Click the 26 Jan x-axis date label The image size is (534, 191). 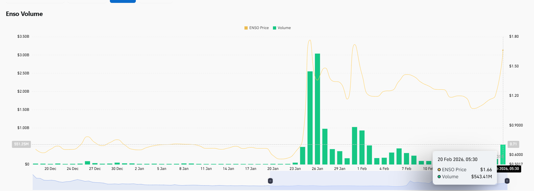pos(317,169)
